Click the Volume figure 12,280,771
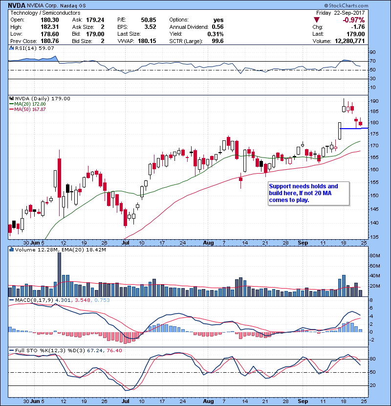 pyautogui.click(x=349, y=41)
